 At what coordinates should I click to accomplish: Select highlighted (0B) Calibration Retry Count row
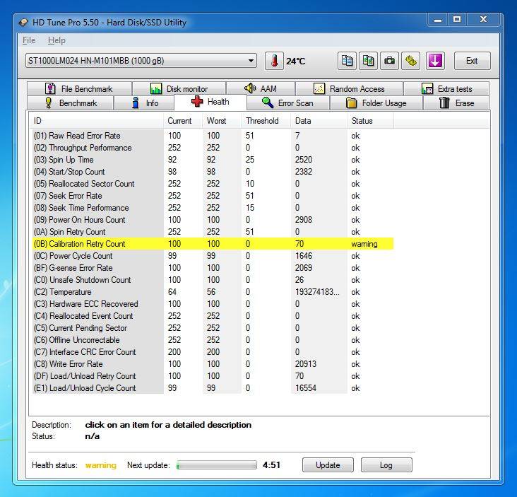click(x=213, y=244)
